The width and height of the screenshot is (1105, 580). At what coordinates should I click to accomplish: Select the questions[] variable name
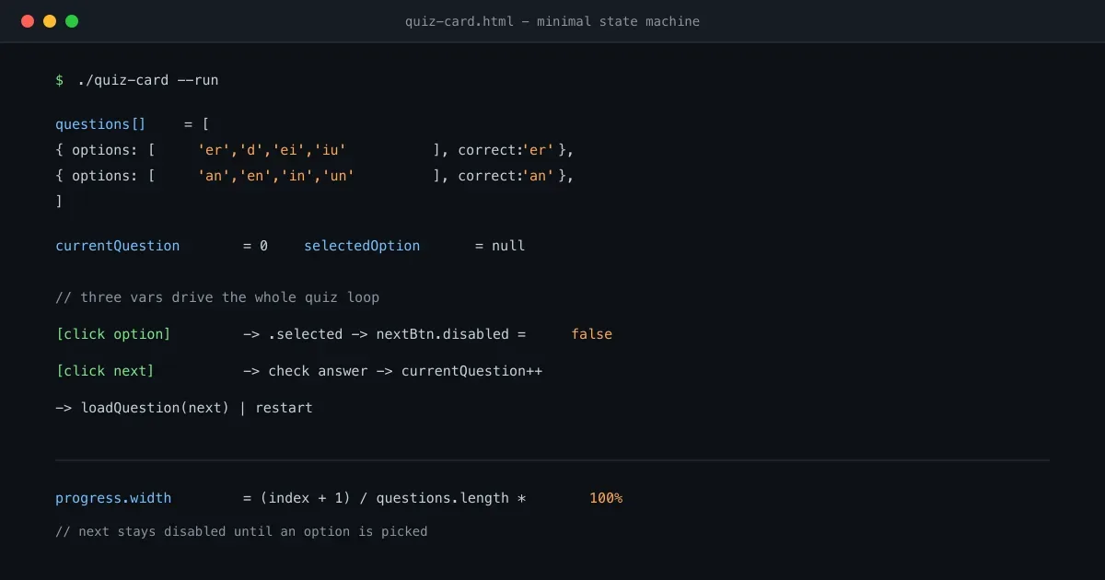(x=100, y=124)
